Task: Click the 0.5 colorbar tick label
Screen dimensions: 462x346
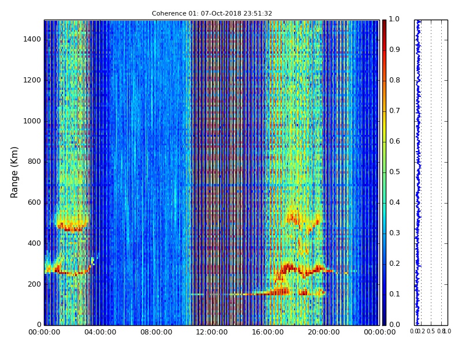Action: click(394, 172)
